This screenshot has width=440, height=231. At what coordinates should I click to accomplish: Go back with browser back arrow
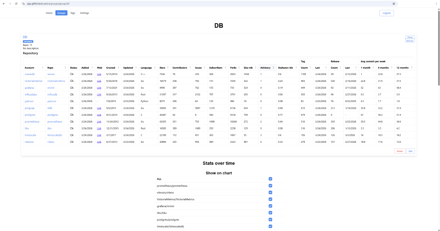(3, 3)
